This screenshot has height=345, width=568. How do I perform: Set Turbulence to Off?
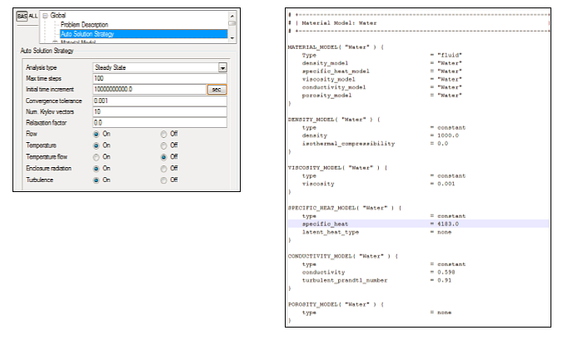(x=164, y=180)
